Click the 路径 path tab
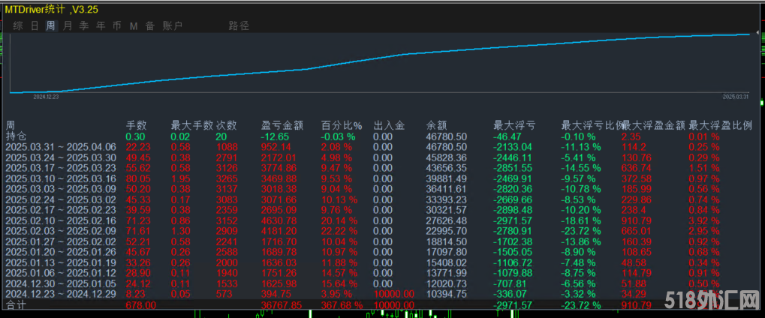Image resolution: width=765 pixels, height=318 pixels. pos(239,25)
